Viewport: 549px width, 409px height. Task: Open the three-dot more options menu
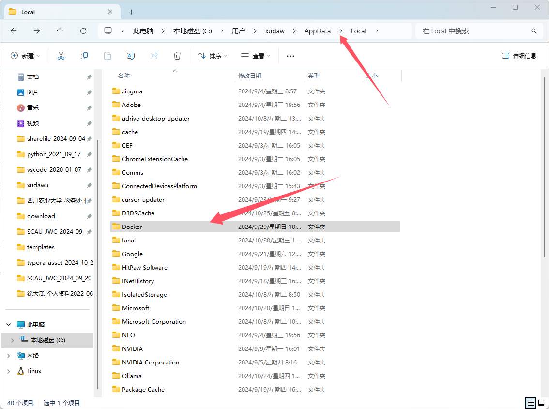coord(290,56)
